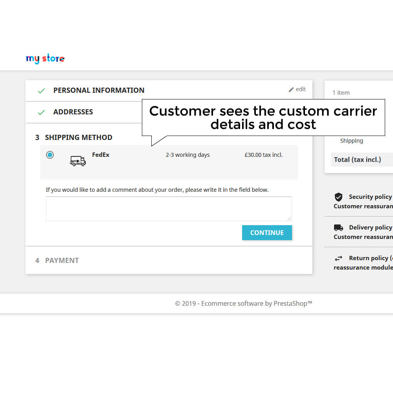This screenshot has height=393, width=393.
Task: Click the comment box resize handle
Action: 289,219
